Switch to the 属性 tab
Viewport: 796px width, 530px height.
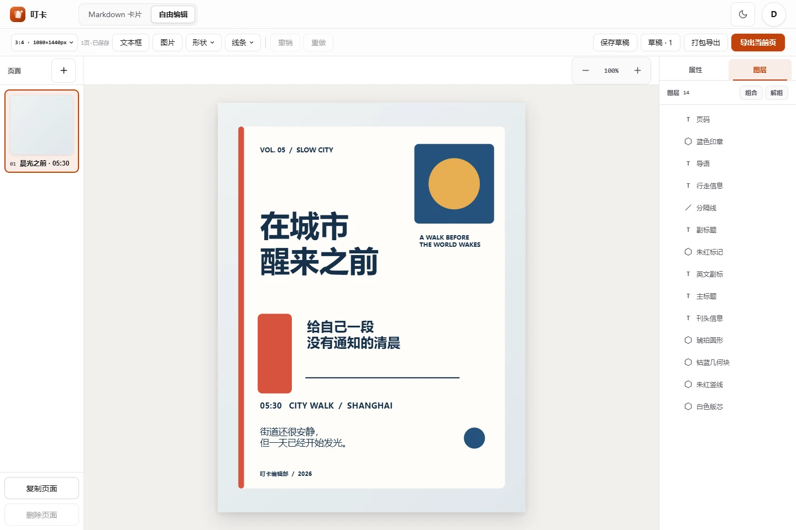695,70
